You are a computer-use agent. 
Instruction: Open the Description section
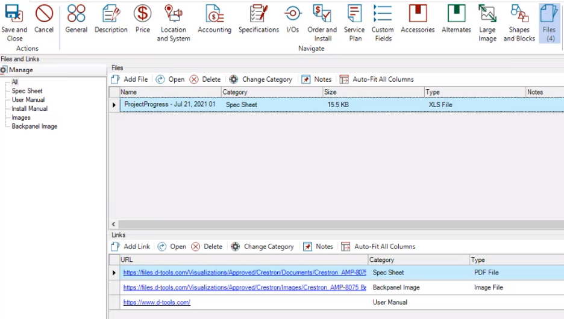click(111, 19)
